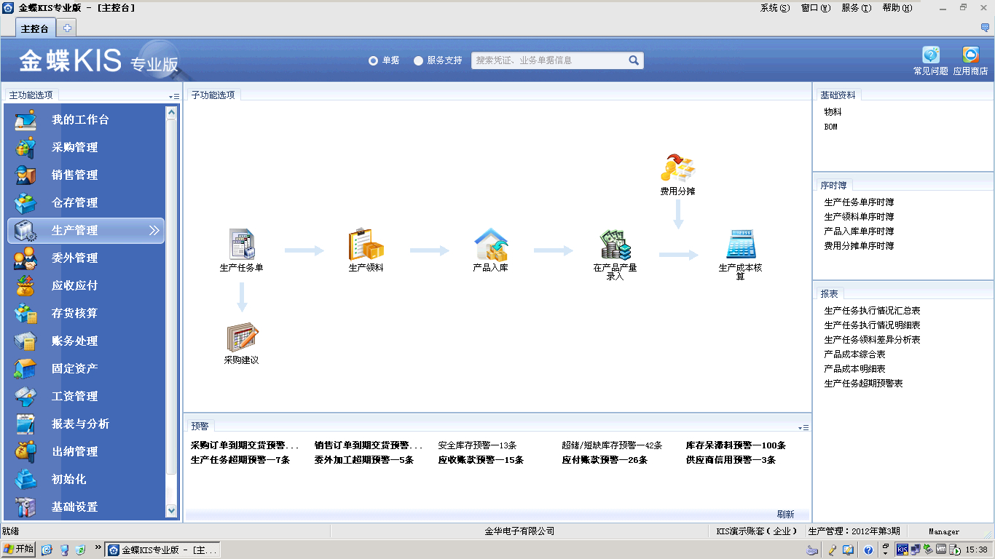This screenshot has height=559, width=995.
Task: Open 服务 menu
Action: [856, 8]
